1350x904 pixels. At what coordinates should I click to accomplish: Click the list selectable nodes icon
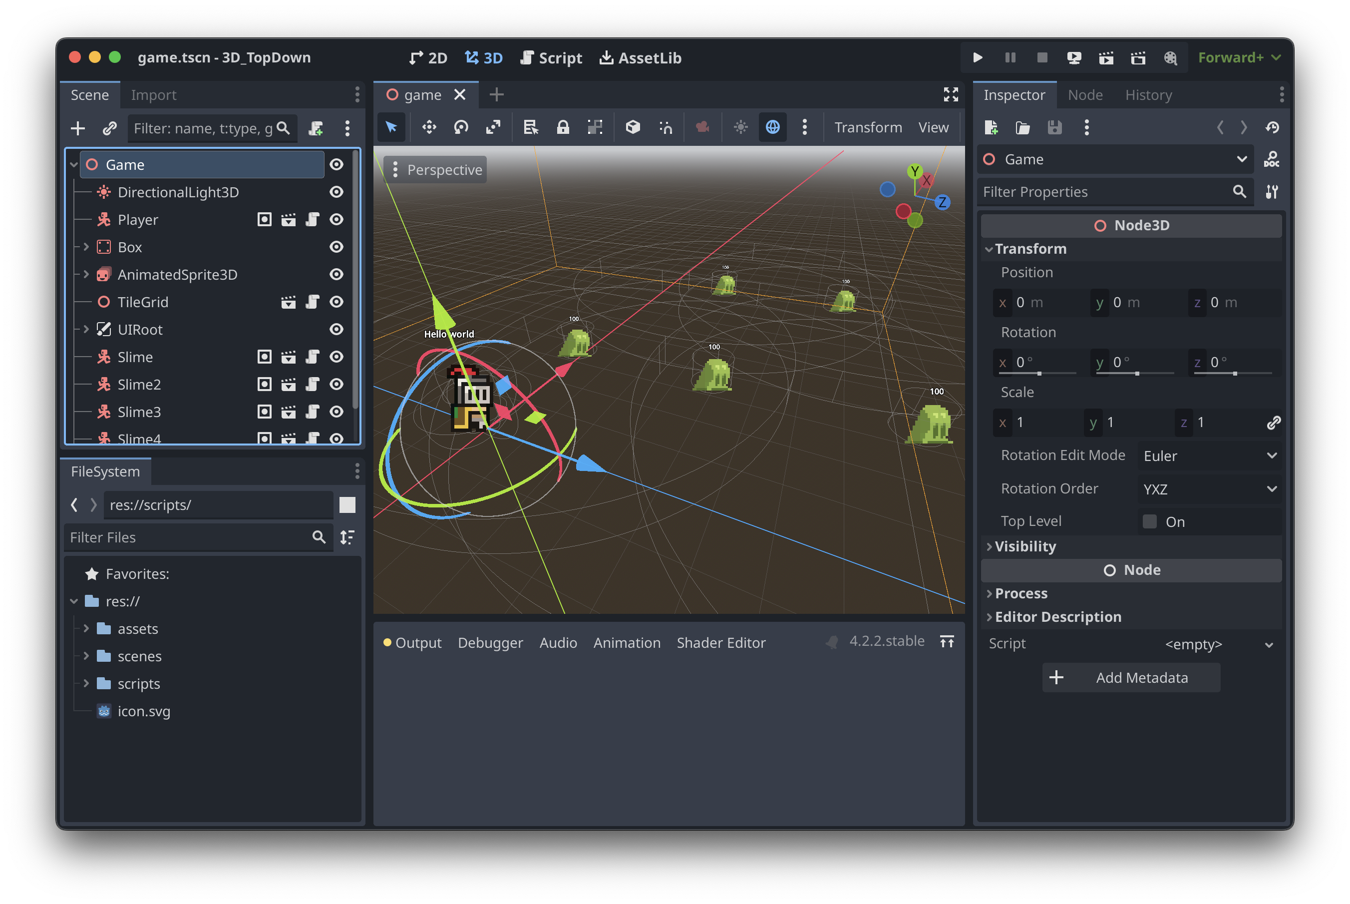(531, 127)
